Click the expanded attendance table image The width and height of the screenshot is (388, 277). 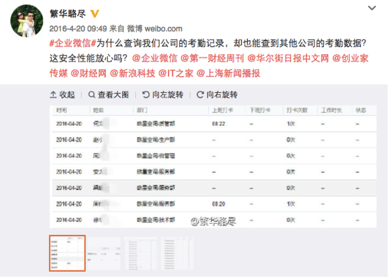213,167
